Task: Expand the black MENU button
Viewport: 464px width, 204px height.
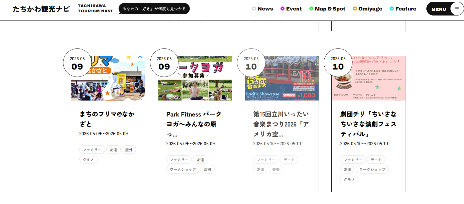Action: (439, 9)
